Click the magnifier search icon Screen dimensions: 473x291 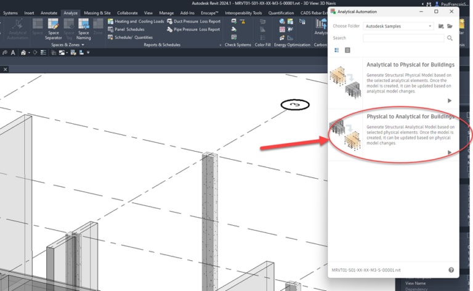(x=450, y=38)
